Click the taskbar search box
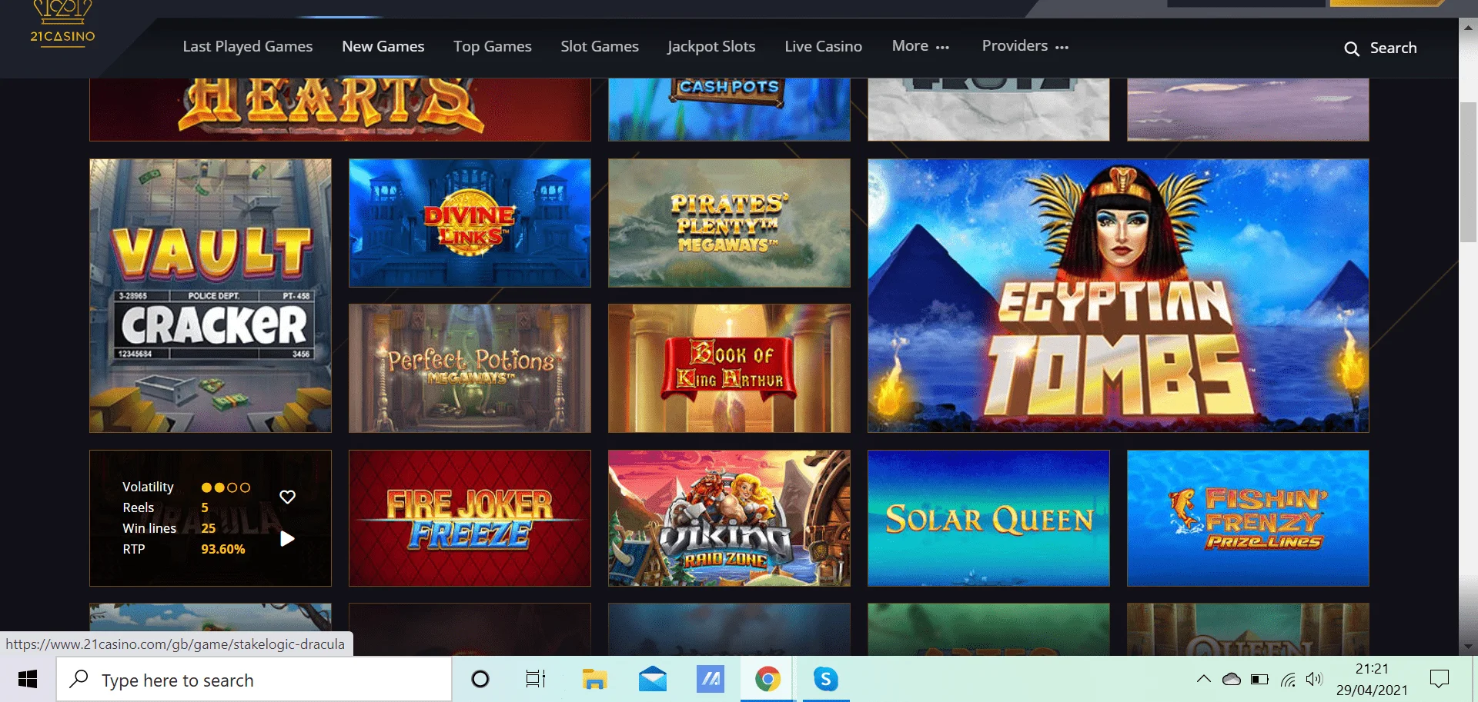 [x=254, y=680]
